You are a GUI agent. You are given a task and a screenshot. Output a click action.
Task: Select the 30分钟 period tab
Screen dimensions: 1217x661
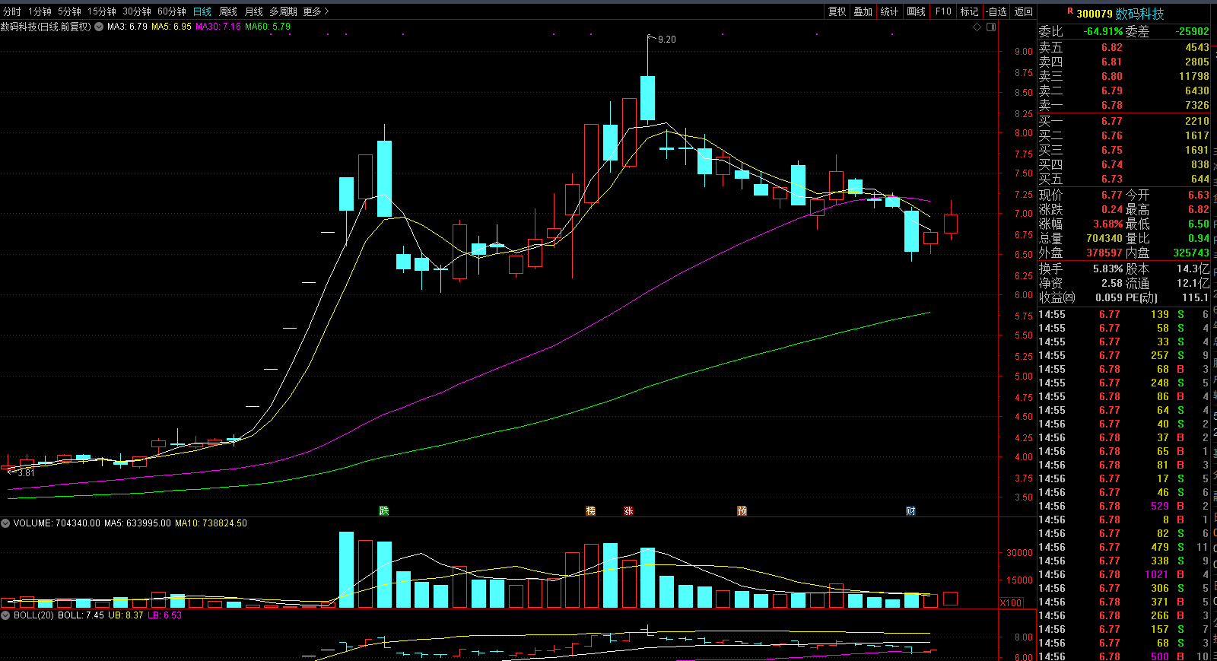[x=137, y=11]
